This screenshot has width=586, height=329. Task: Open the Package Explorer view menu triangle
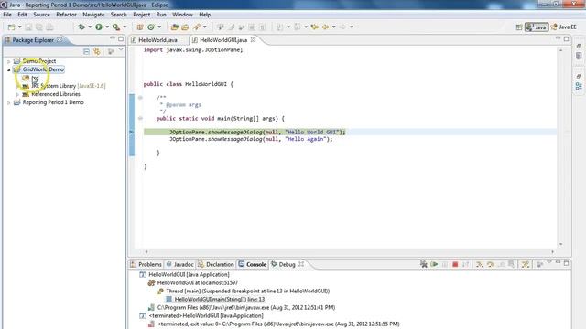(x=121, y=49)
